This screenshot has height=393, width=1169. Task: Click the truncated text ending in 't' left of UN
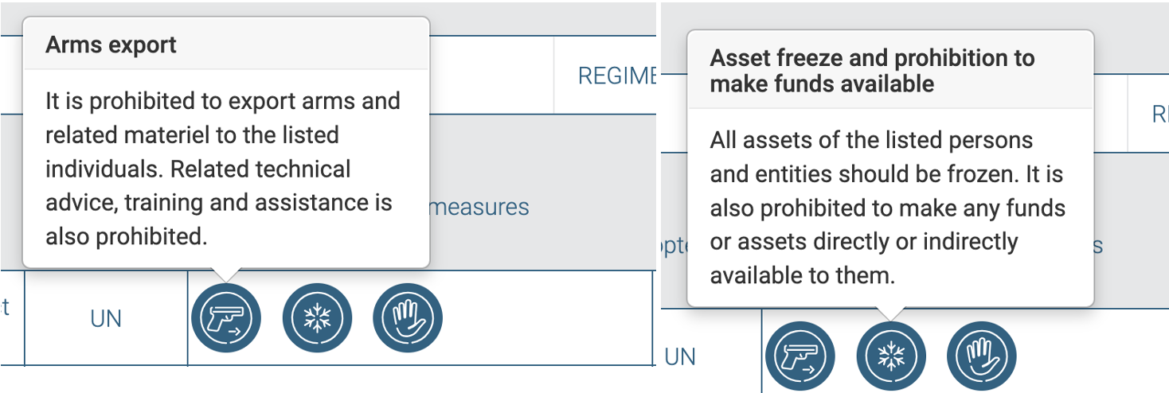click(5, 308)
